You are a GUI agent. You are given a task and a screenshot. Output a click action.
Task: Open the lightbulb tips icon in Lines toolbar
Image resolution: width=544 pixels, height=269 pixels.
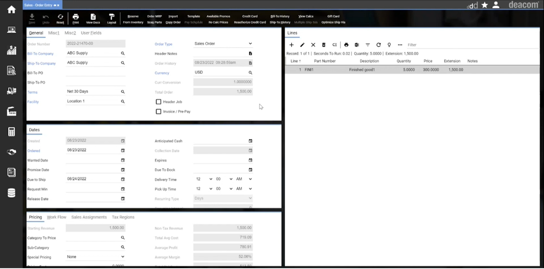pyautogui.click(x=389, y=45)
